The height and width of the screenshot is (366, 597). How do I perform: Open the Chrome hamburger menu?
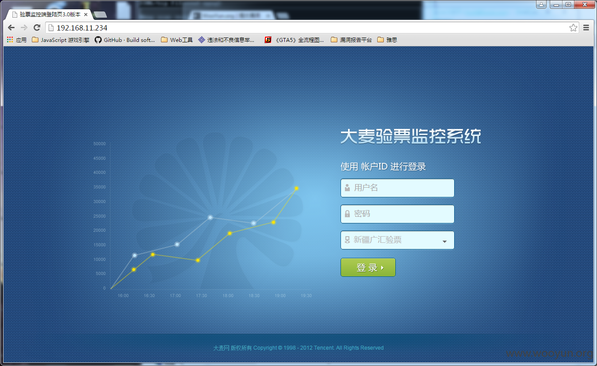point(586,28)
